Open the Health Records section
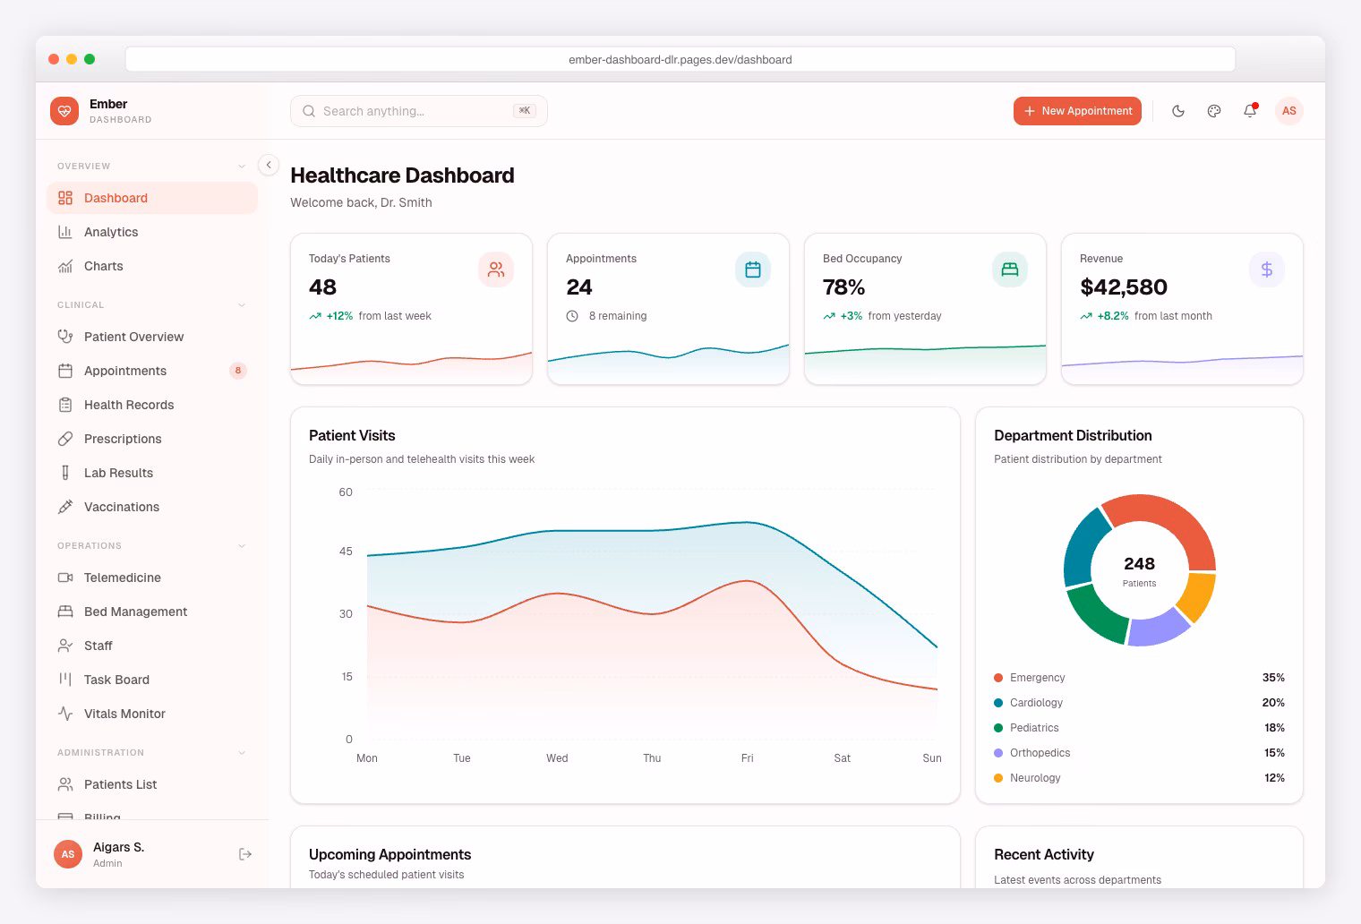 coord(128,405)
